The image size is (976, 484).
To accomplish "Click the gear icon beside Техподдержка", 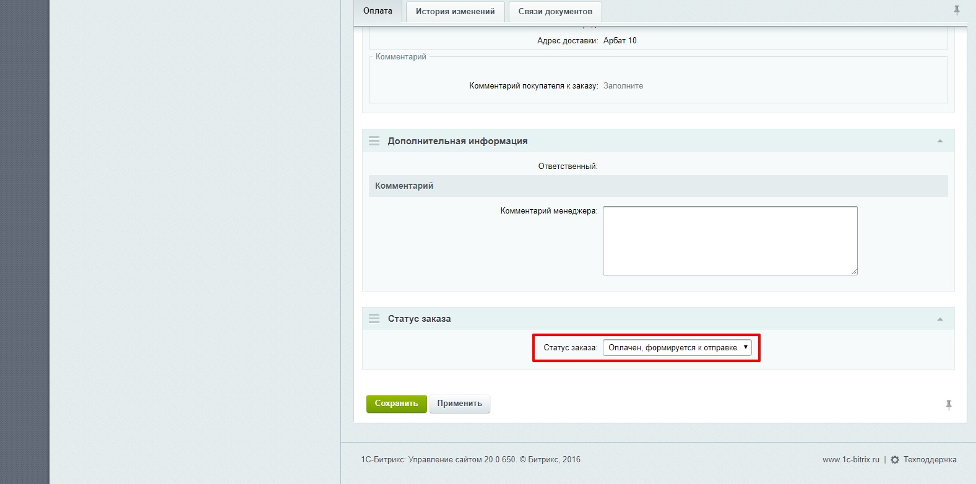I will click(x=895, y=460).
